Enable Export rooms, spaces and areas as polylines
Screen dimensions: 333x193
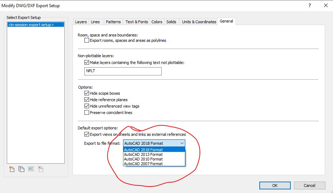87,40
